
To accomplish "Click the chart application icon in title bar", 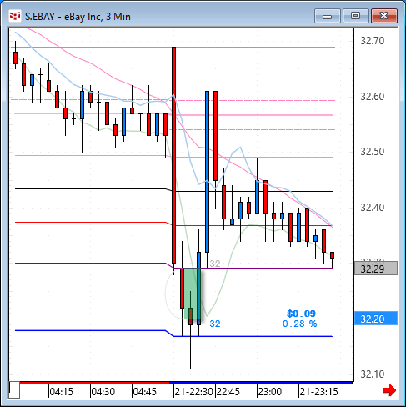I will click(x=15, y=16).
